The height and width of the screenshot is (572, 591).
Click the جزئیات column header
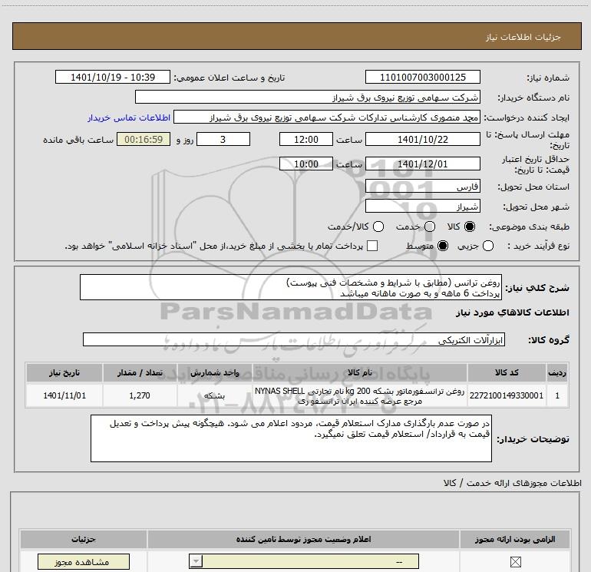tap(84, 539)
